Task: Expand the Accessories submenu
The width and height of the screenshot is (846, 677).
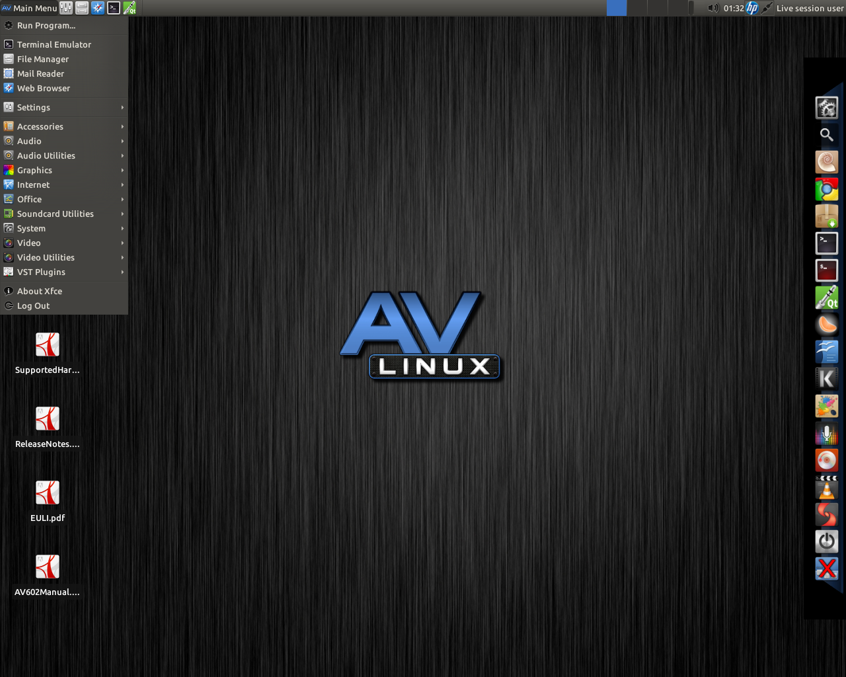Action: 64,126
